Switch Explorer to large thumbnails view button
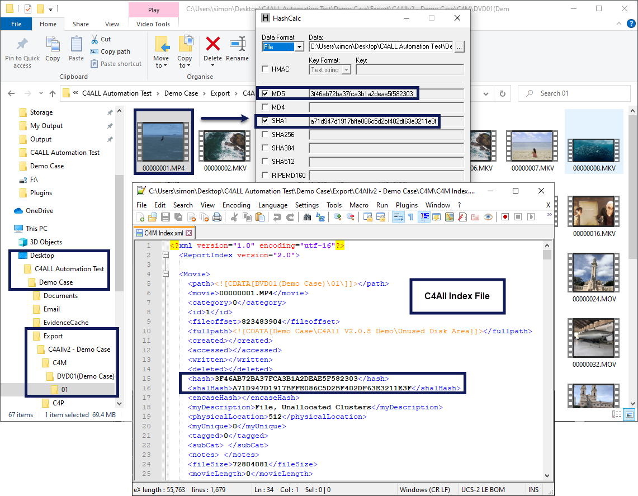The width and height of the screenshot is (638, 496). [x=629, y=414]
